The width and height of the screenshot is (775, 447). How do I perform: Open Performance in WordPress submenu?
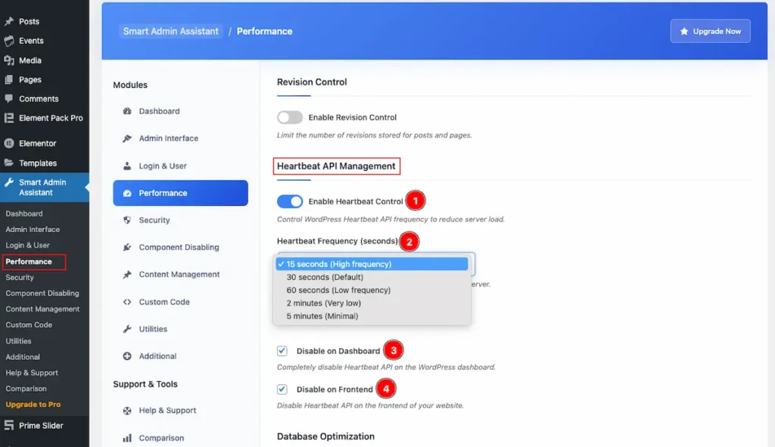[x=29, y=262]
